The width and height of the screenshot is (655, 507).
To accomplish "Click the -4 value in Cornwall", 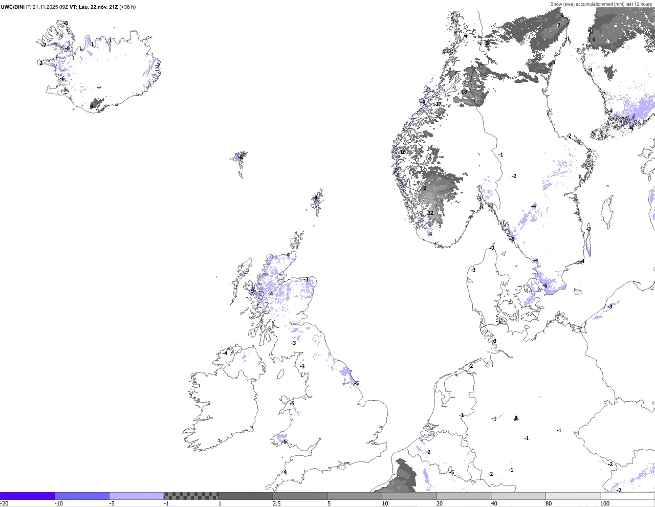I will [284, 472].
